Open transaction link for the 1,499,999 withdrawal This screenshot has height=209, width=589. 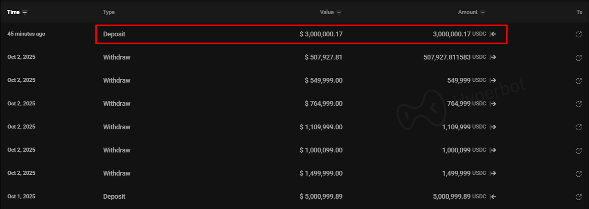[x=579, y=173]
